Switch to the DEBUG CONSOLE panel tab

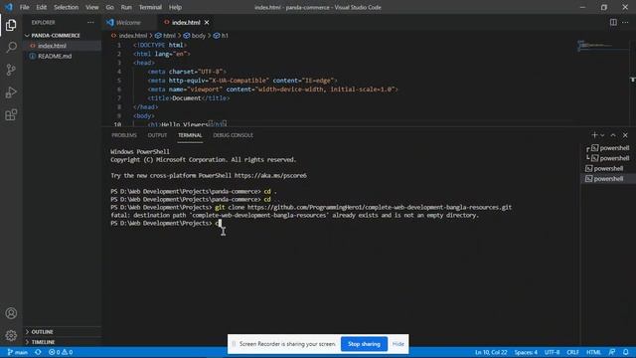[x=233, y=135]
